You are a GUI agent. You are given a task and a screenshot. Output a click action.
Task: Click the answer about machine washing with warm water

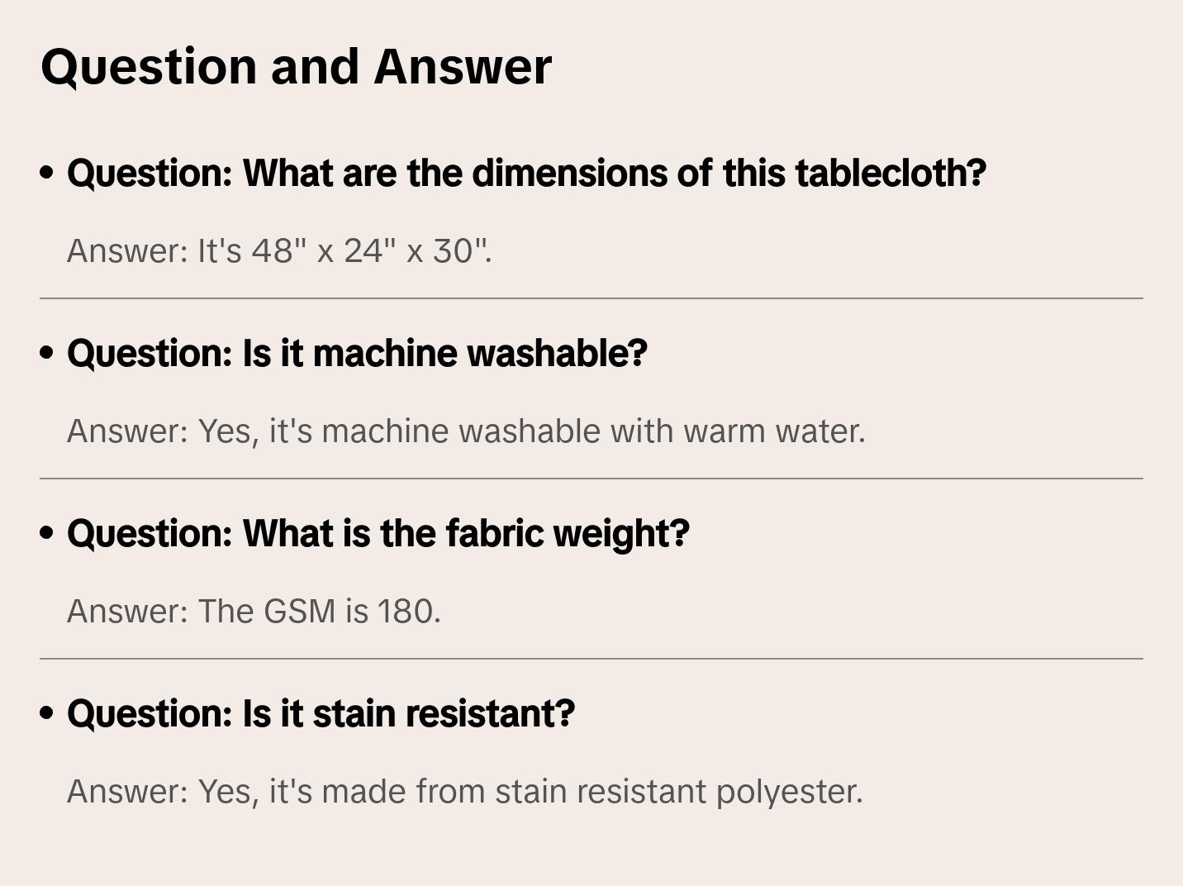[x=466, y=431]
